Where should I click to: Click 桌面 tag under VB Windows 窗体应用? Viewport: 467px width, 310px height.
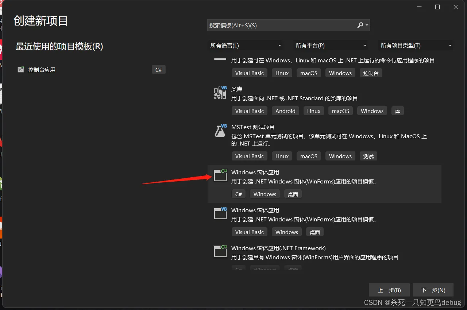[315, 232]
